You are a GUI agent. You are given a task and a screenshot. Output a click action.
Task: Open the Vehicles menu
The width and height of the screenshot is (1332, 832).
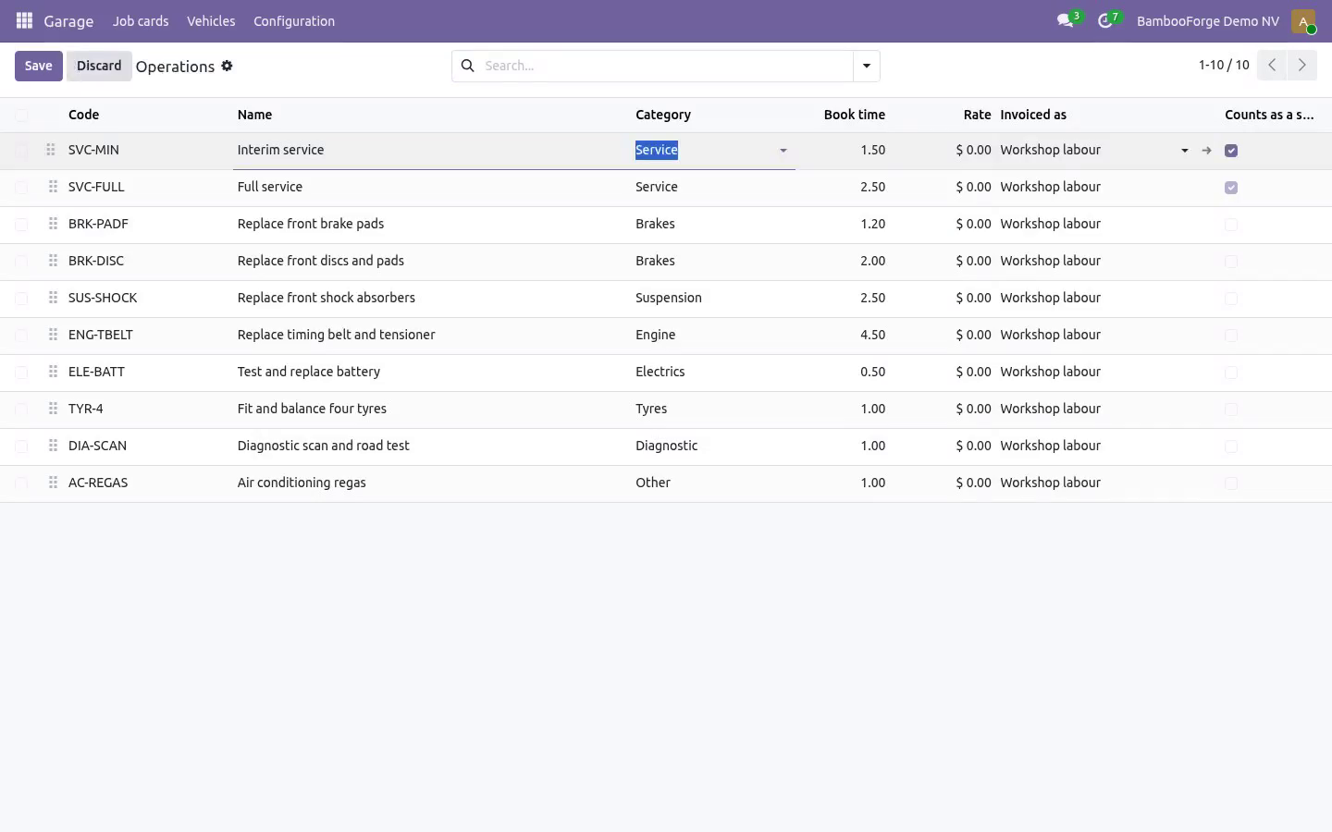(211, 21)
